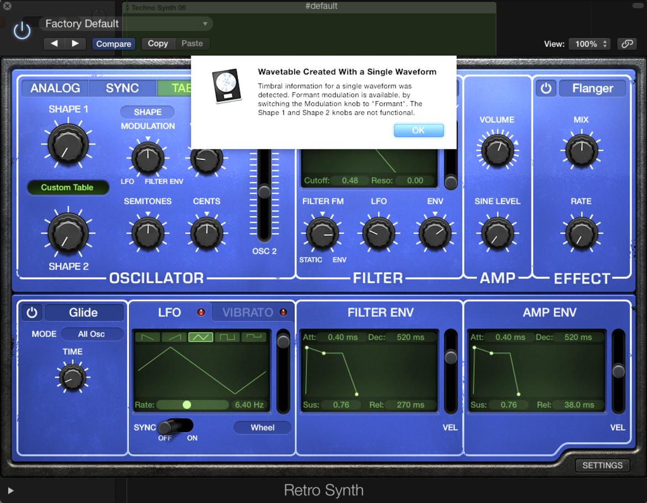Click the Cutoff value 0.48

[x=350, y=180]
